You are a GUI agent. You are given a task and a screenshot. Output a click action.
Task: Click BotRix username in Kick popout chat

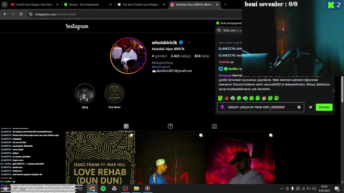coord(233,69)
